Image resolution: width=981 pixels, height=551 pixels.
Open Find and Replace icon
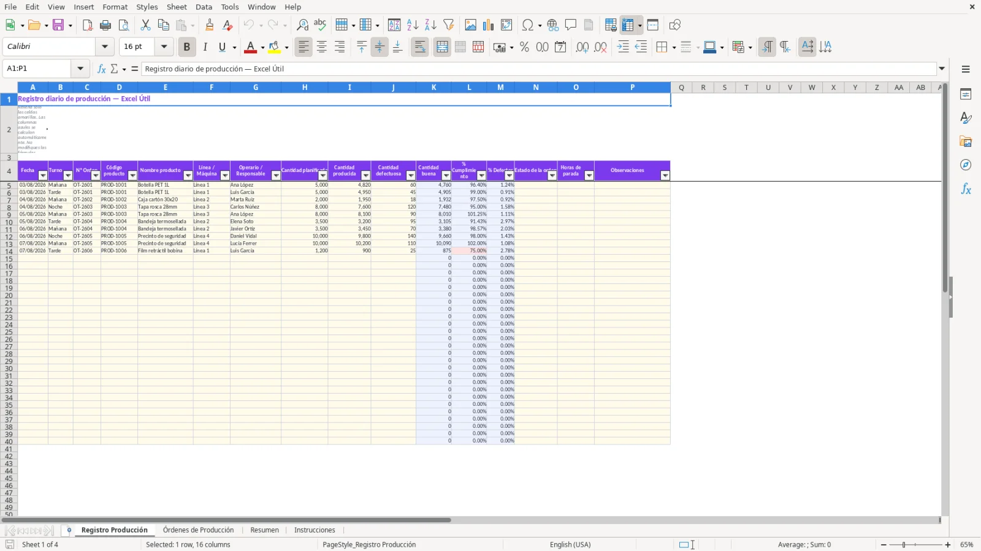click(302, 25)
